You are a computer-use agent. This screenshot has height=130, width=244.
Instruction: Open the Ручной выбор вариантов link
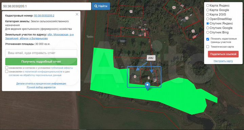[x=41, y=87]
